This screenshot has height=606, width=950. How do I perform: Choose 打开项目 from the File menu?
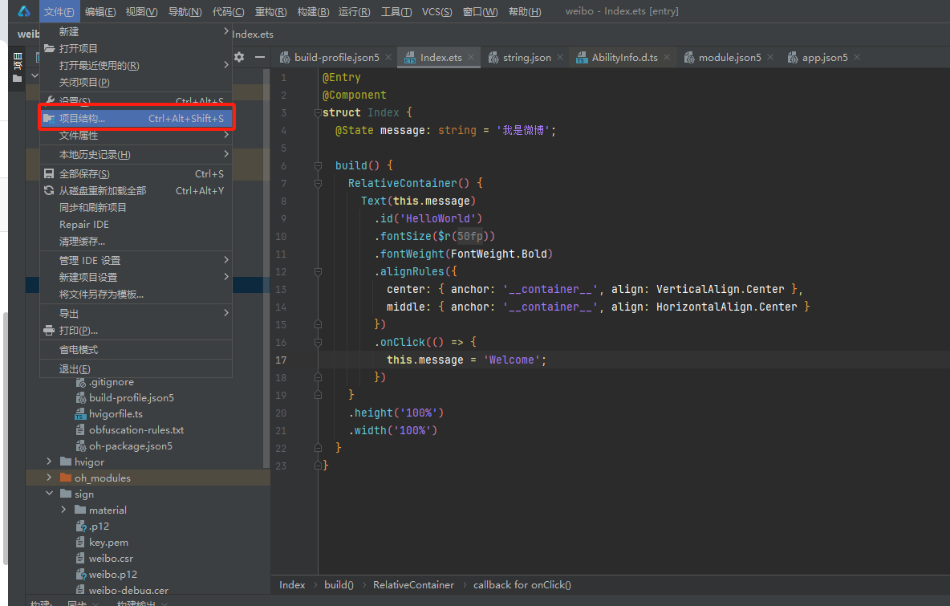pos(136,48)
